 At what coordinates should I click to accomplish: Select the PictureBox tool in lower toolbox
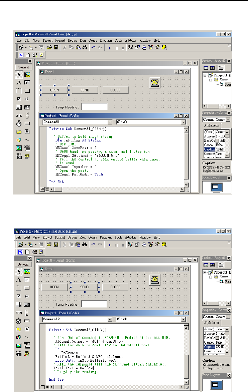[x=27, y=272]
